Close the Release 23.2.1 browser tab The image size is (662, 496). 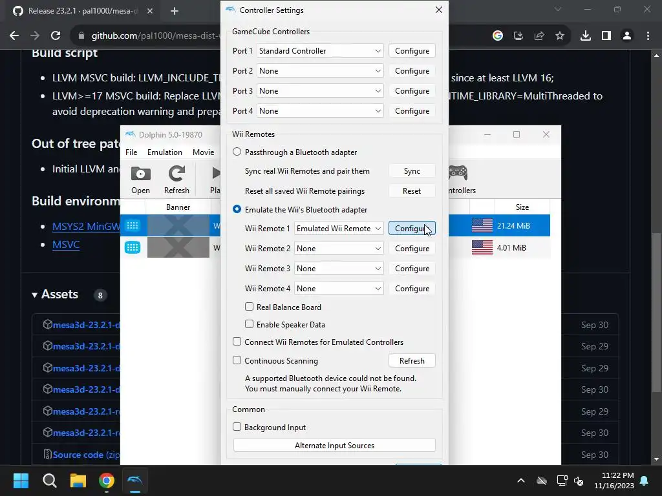(x=150, y=11)
